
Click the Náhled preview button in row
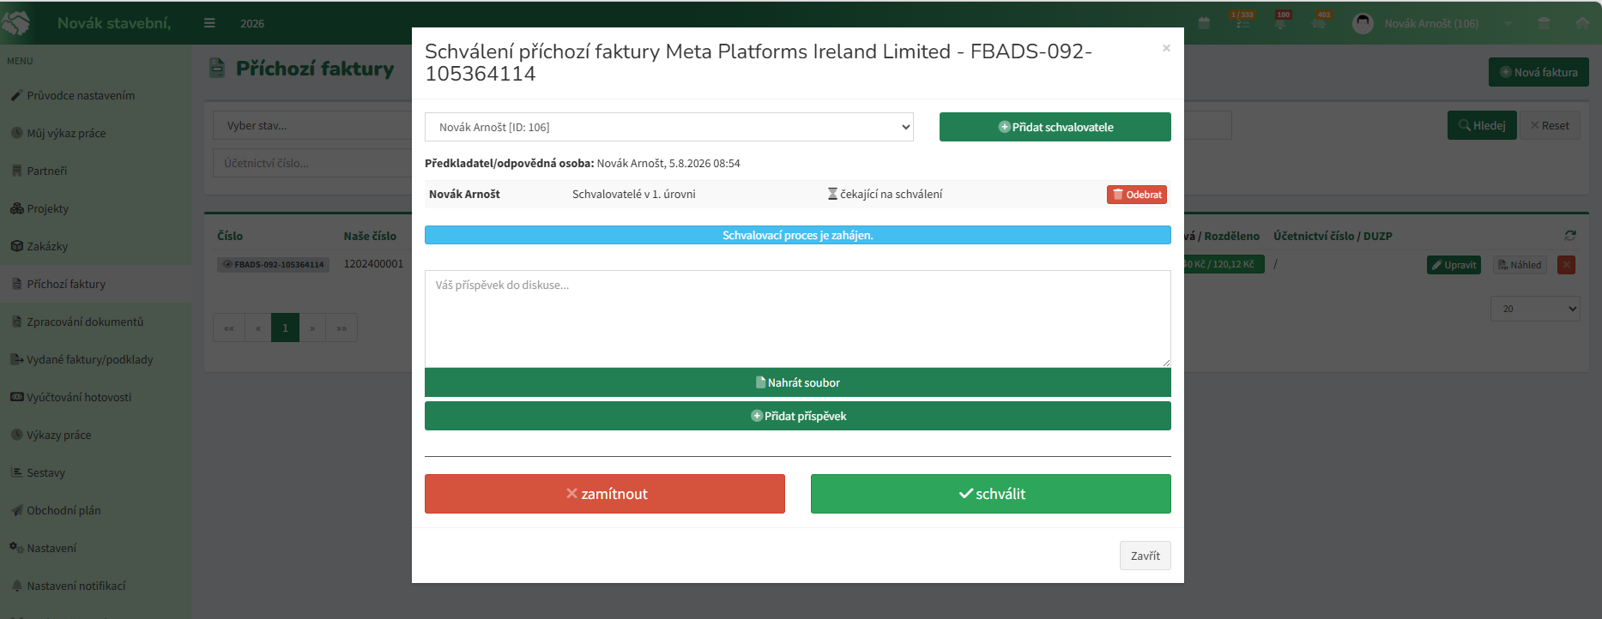(1520, 265)
